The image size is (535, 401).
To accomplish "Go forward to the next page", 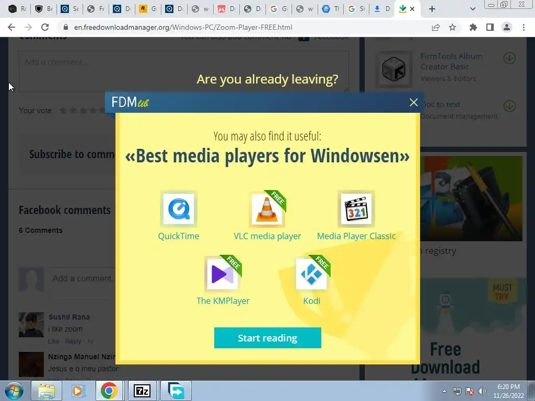I will click(28, 27).
